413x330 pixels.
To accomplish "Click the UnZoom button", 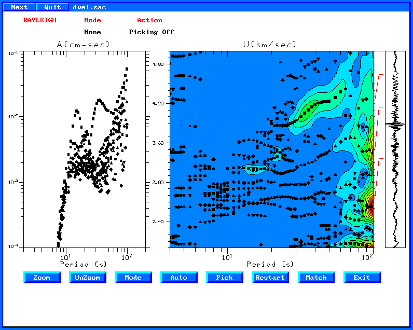I will pyautogui.click(x=88, y=277).
